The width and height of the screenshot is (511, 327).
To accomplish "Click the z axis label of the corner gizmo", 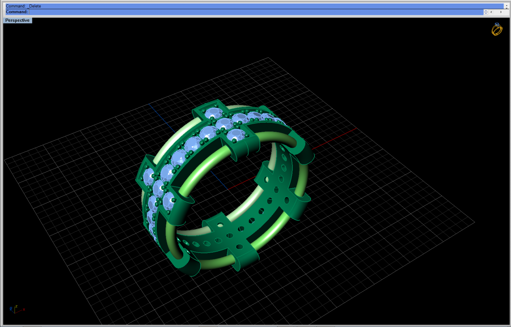I will click(x=16, y=306).
